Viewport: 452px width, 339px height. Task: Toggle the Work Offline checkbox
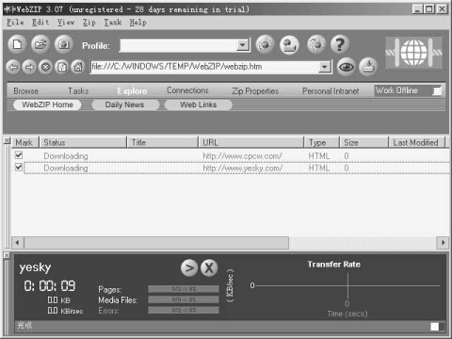(x=437, y=91)
